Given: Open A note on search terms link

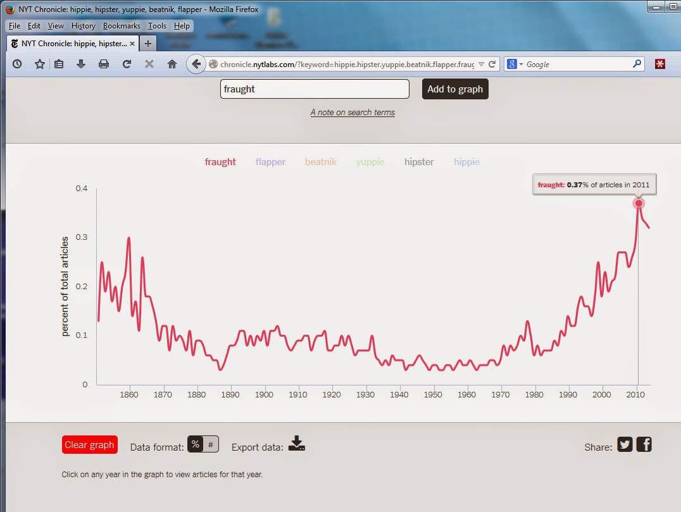Looking at the screenshot, I should [353, 113].
